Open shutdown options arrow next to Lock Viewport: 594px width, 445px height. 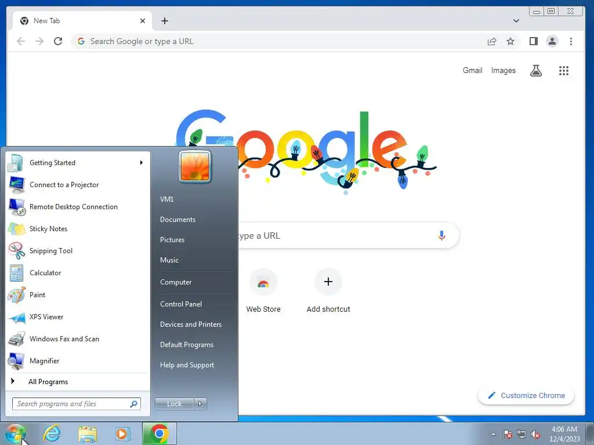tap(200, 404)
